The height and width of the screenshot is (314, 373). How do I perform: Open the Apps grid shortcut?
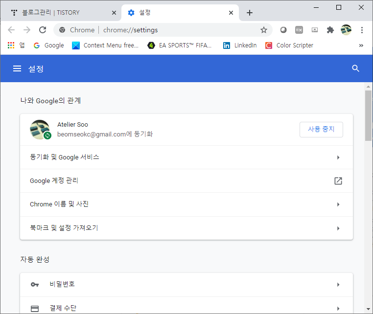tap(16, 45)
